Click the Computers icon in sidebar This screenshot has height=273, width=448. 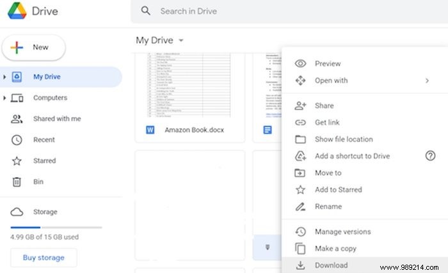coord(17,98)
